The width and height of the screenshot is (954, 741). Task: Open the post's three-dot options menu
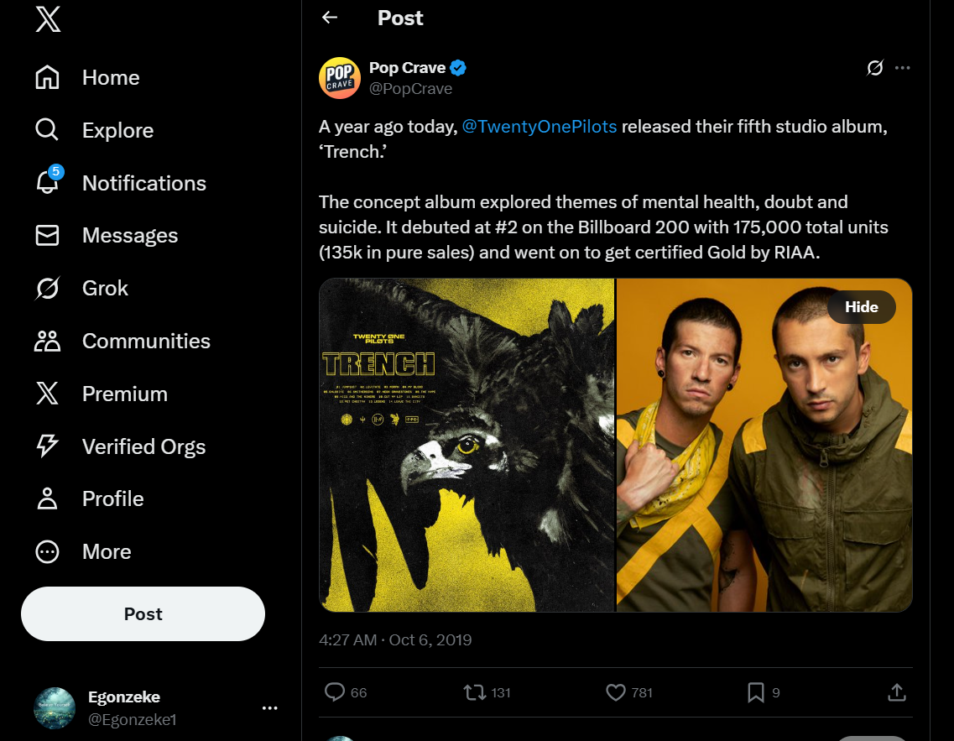coord(903,68)
